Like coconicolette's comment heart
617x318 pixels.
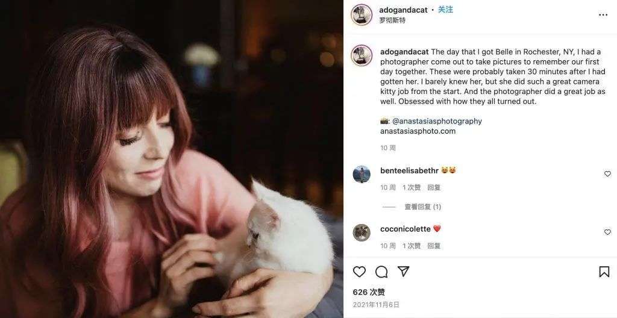pos(607,232)
